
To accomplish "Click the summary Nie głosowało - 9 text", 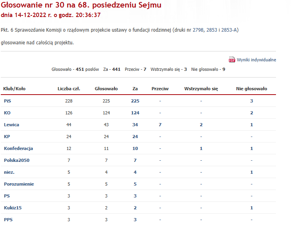I will tap(208, 69).
